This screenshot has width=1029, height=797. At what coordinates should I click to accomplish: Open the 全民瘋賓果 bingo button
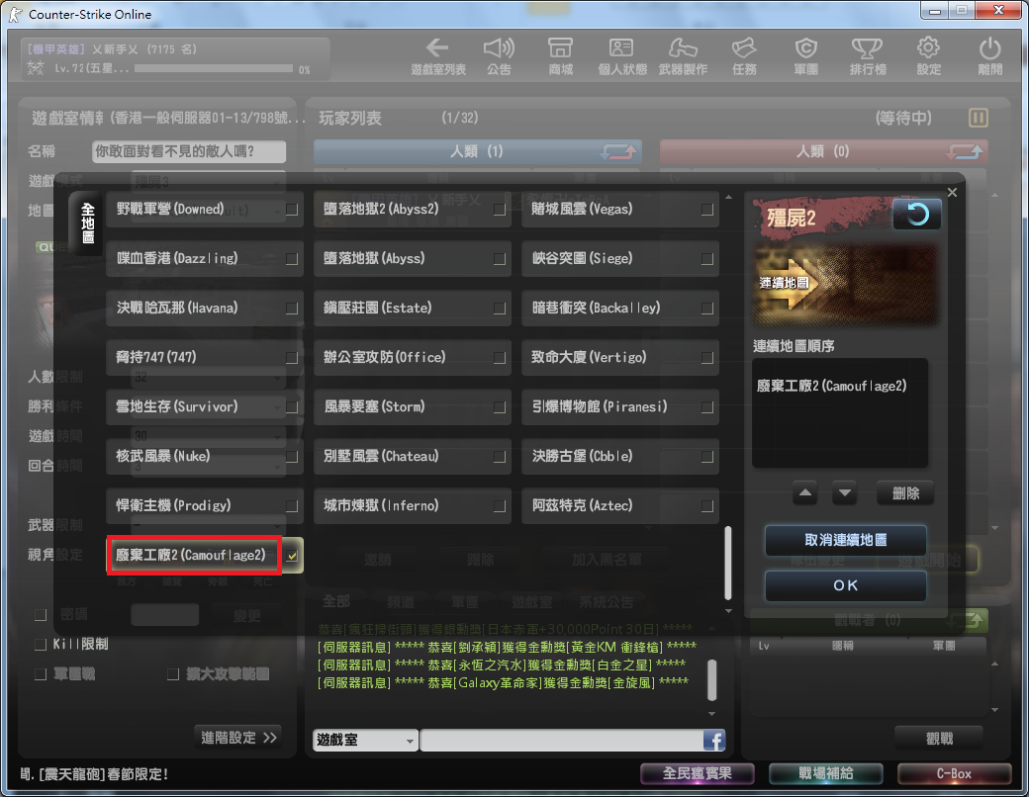click(x=697, y=774)
